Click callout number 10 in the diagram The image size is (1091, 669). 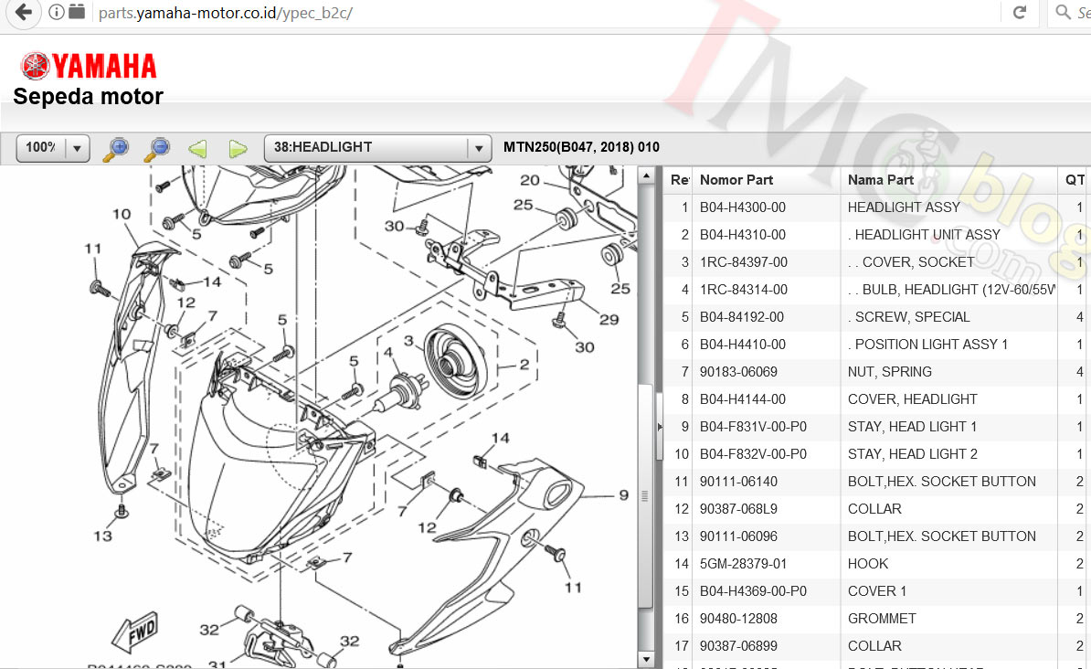[121, 214]
